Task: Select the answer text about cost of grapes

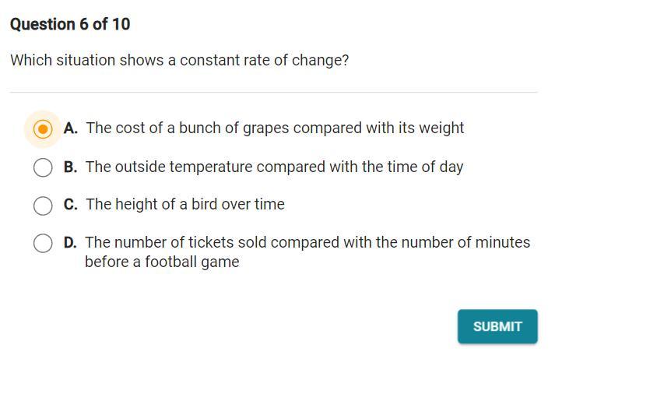Action: click(x=274, y=128)
